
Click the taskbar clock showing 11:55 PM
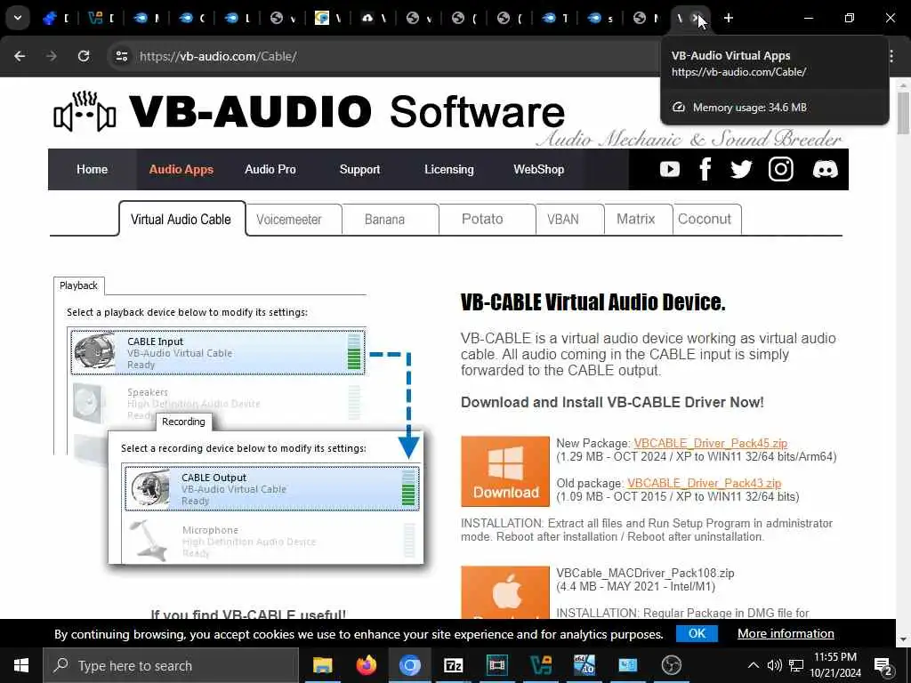click(834, 665)
